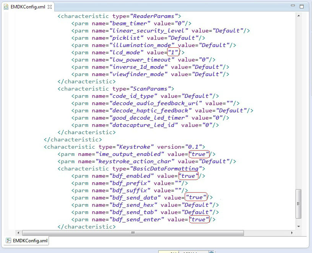
Task: Click the ime_output_enabled "true" value
Action: pos(199,154)
